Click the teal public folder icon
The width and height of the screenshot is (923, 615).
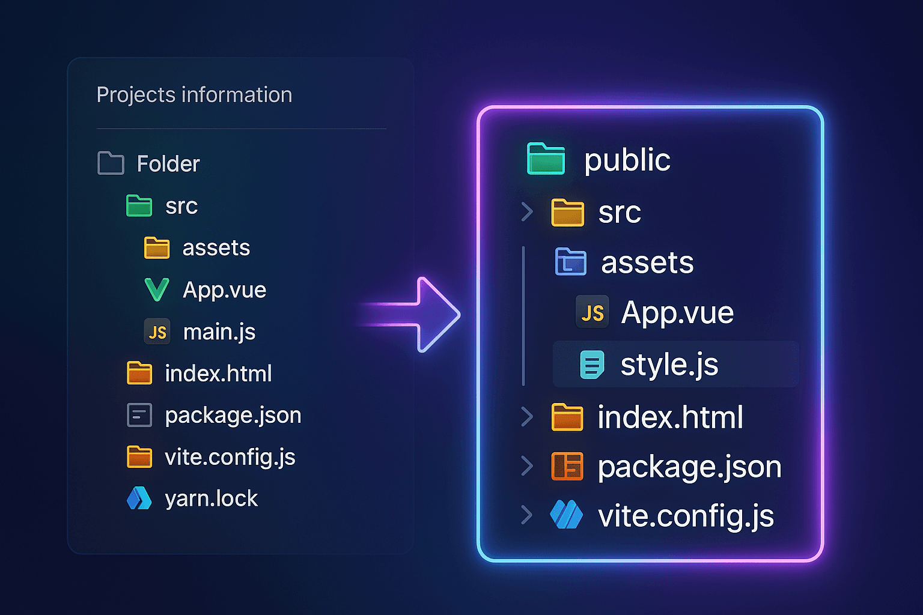point(546,159)
